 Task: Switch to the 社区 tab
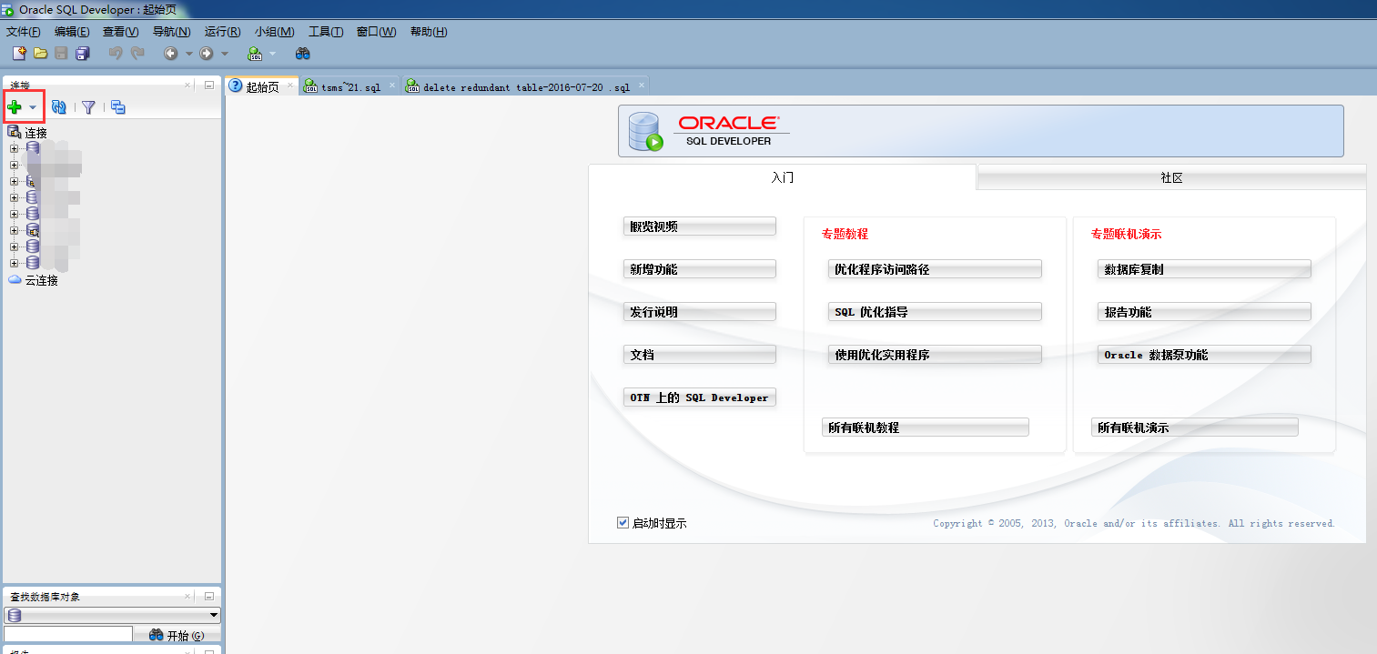coord(1171,177)
